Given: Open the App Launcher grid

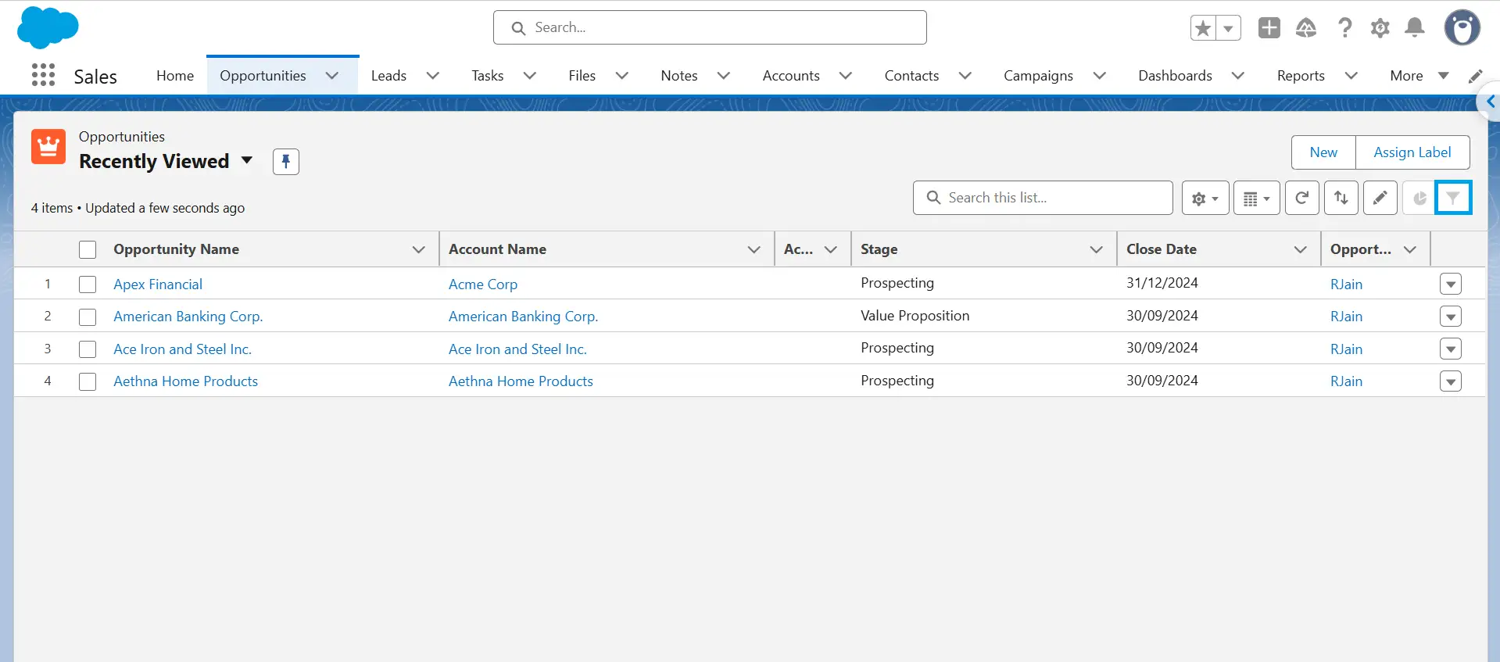Looking at the screenshot, I should pos(43,75).
